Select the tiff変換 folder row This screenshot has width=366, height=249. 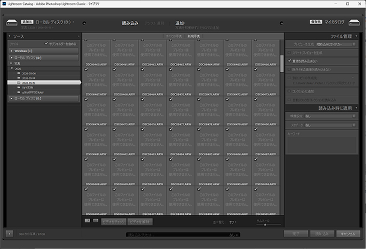[44, 88]
